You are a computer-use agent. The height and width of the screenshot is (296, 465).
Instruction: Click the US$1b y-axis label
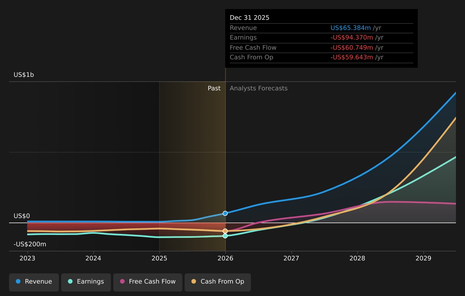tap(24, 75)
